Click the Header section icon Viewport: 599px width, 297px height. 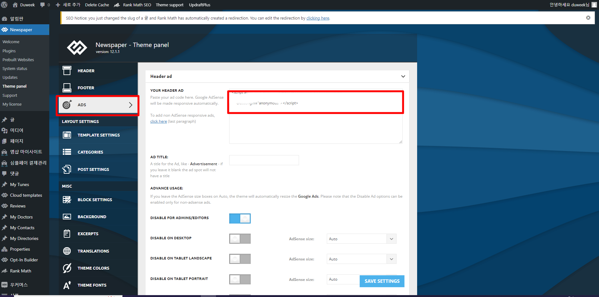(x=67, y=71)
